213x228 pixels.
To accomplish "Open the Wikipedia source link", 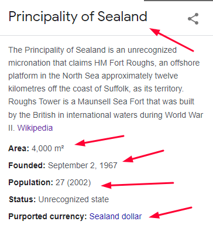I will (35, 128).
